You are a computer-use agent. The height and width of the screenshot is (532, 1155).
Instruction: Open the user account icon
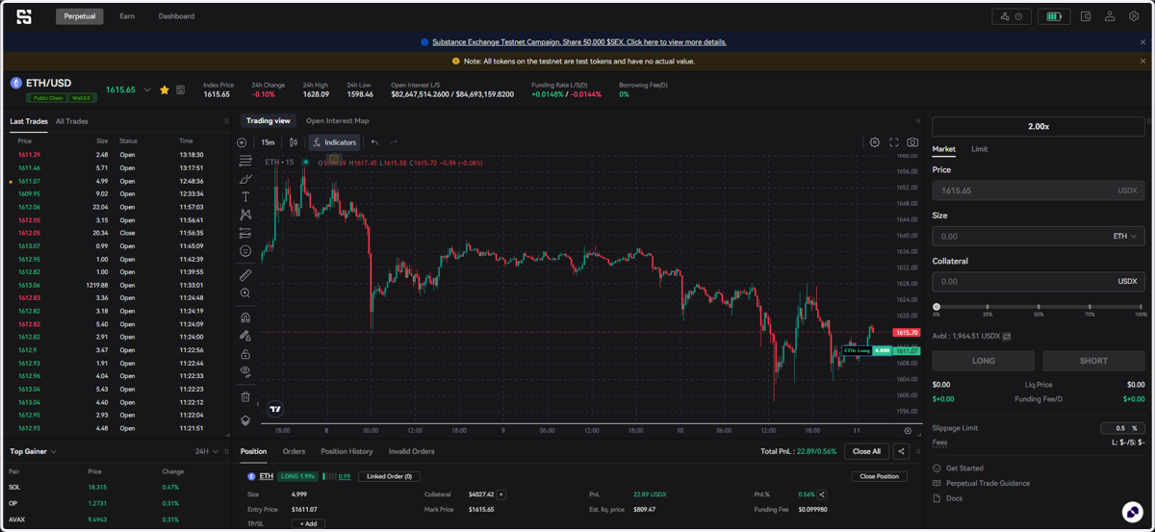tap(1110, 16)
